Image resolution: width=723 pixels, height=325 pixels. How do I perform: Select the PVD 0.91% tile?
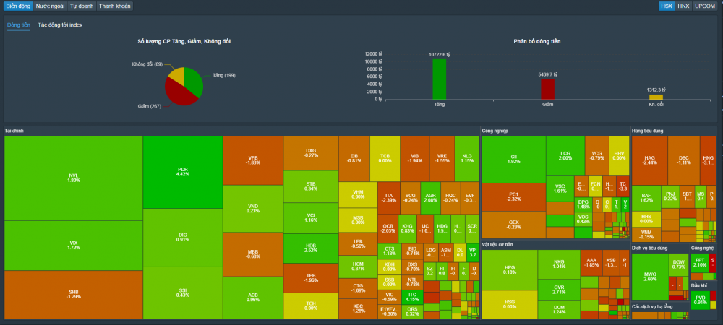700,300
